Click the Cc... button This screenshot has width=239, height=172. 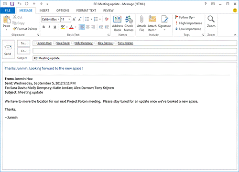(x=23, y=51)
